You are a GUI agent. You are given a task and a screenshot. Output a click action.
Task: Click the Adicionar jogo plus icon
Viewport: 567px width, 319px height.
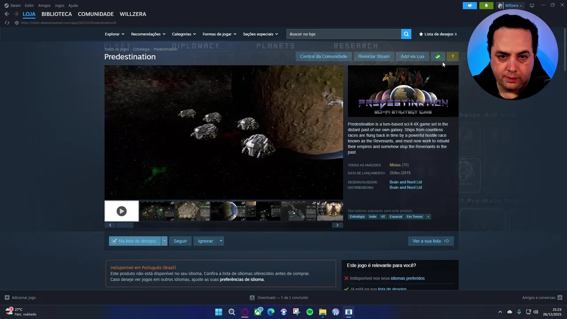7,298
